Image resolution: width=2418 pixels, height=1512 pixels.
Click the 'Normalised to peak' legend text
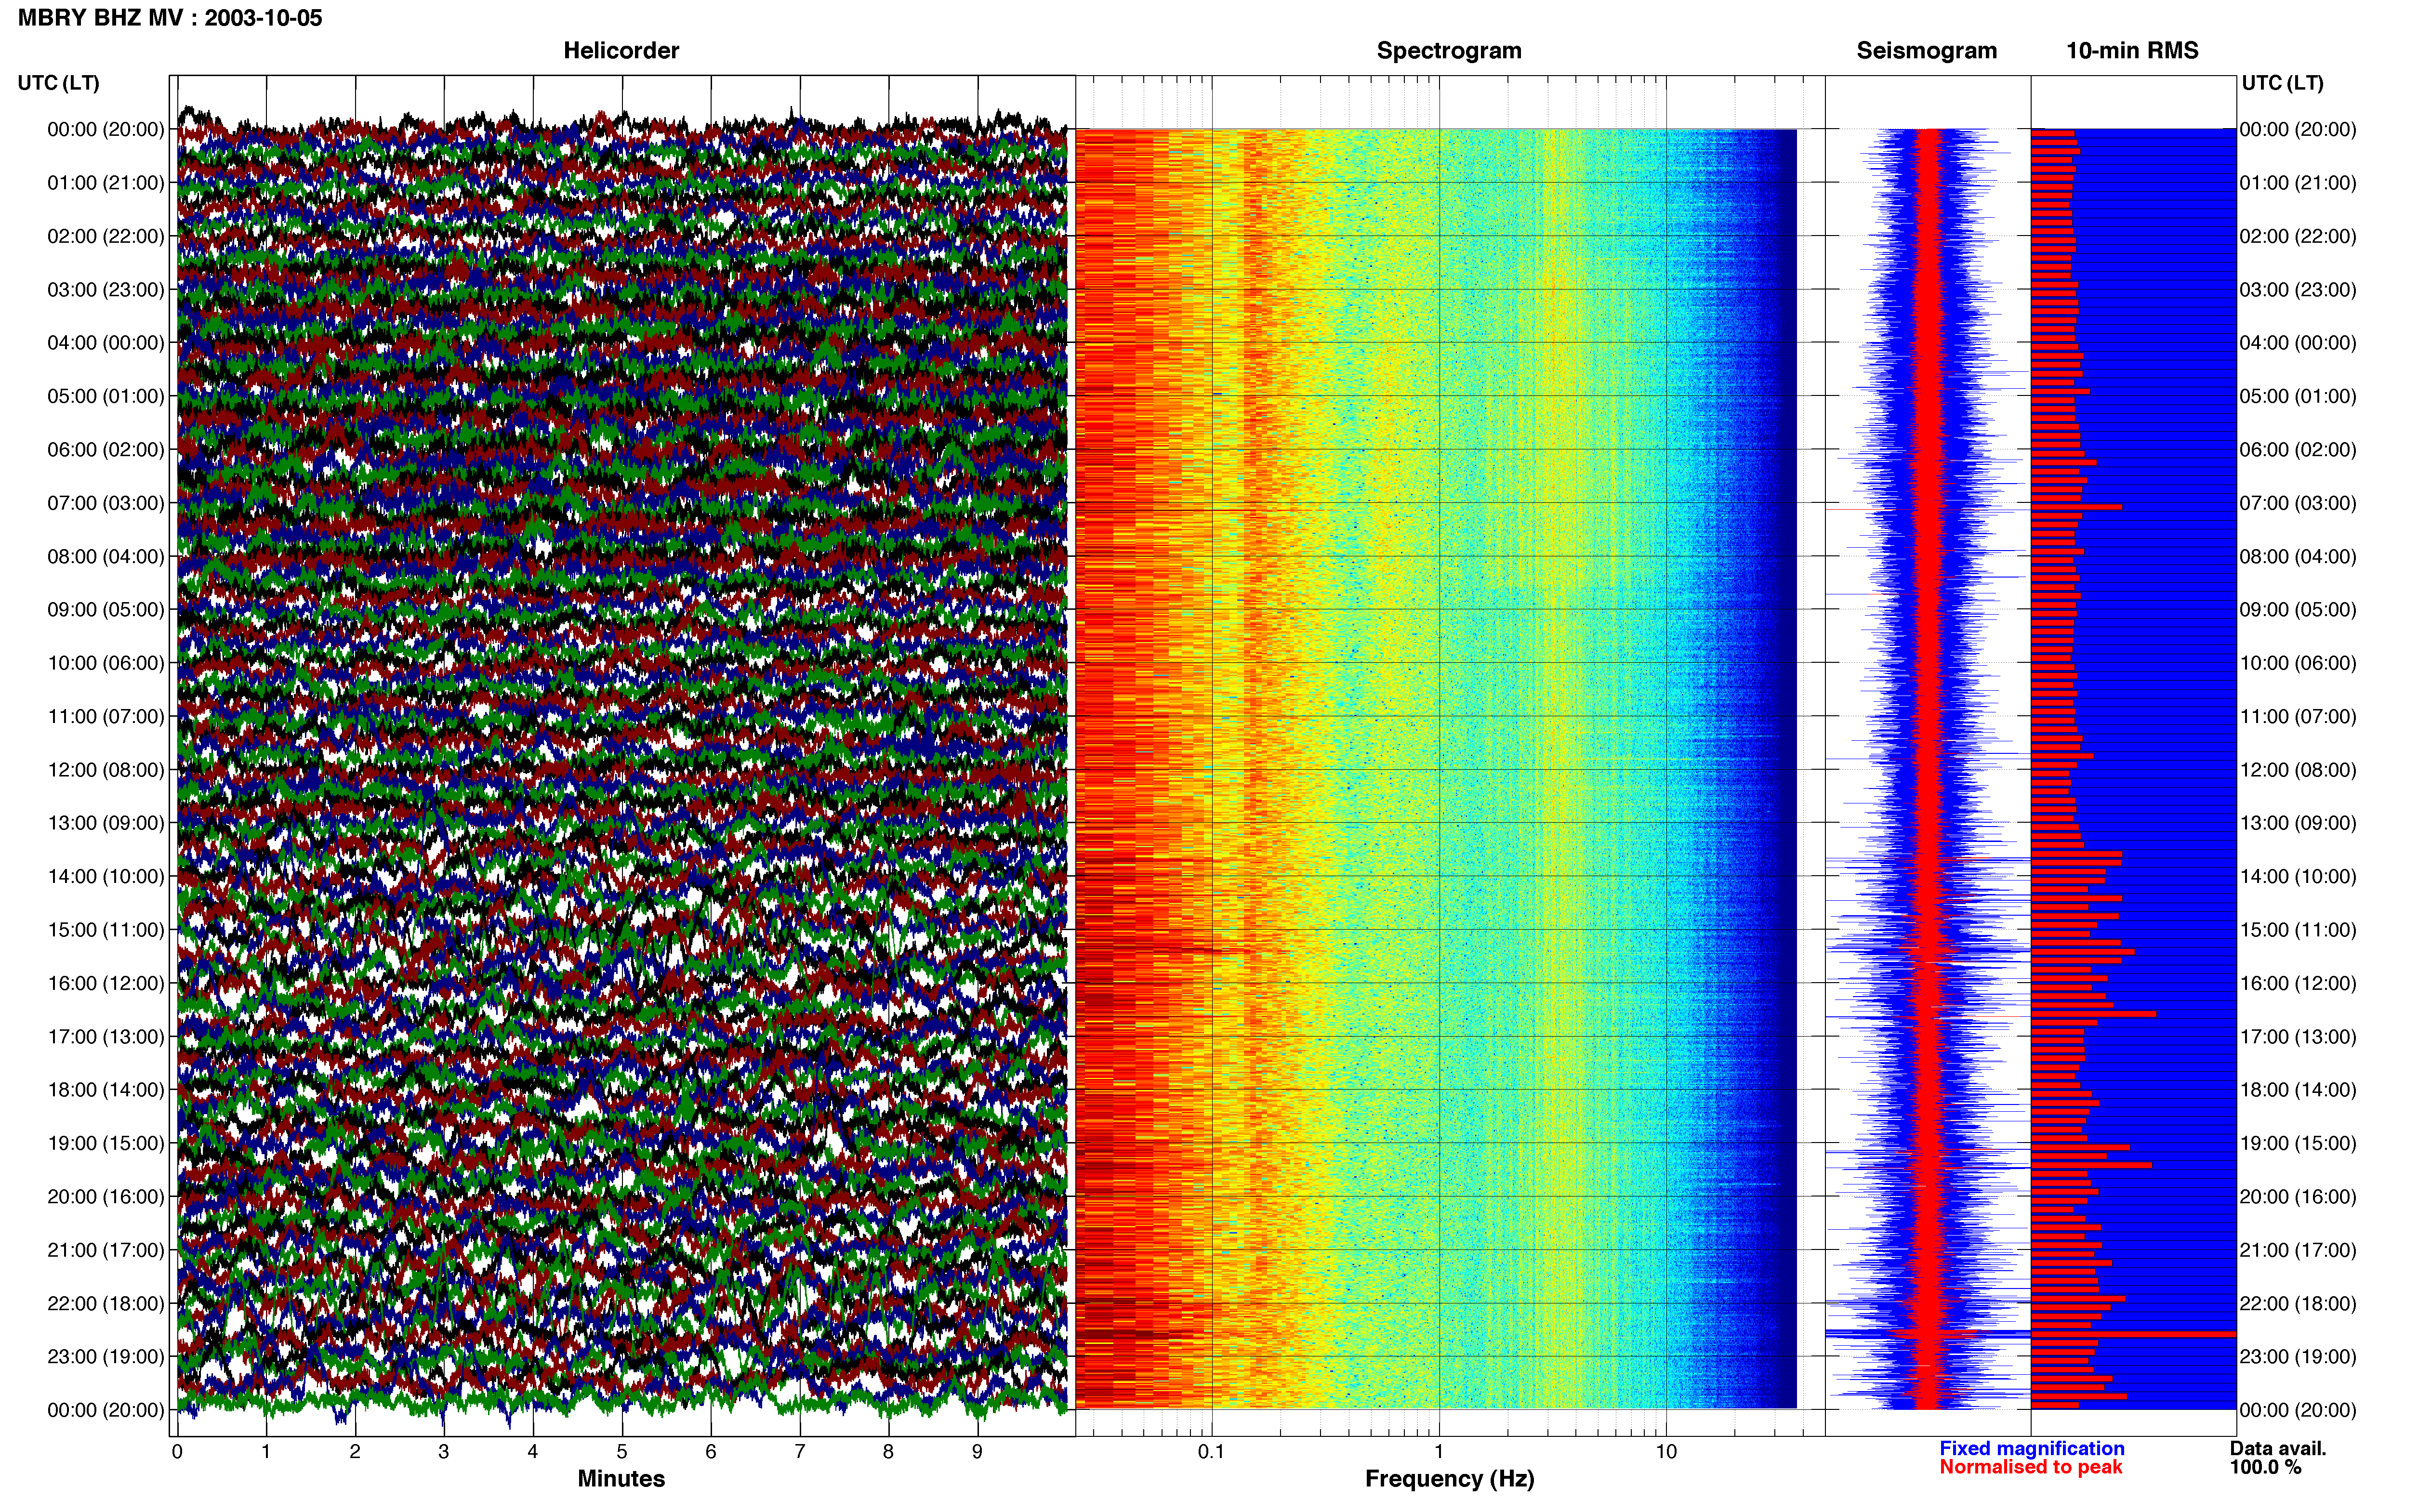(x=2030, y=1467)
